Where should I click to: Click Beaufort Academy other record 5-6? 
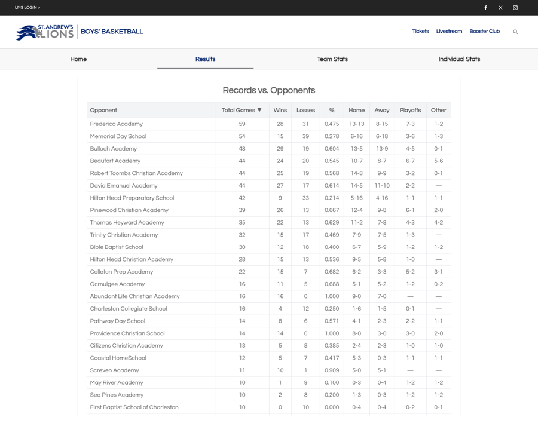pos(439,161)
